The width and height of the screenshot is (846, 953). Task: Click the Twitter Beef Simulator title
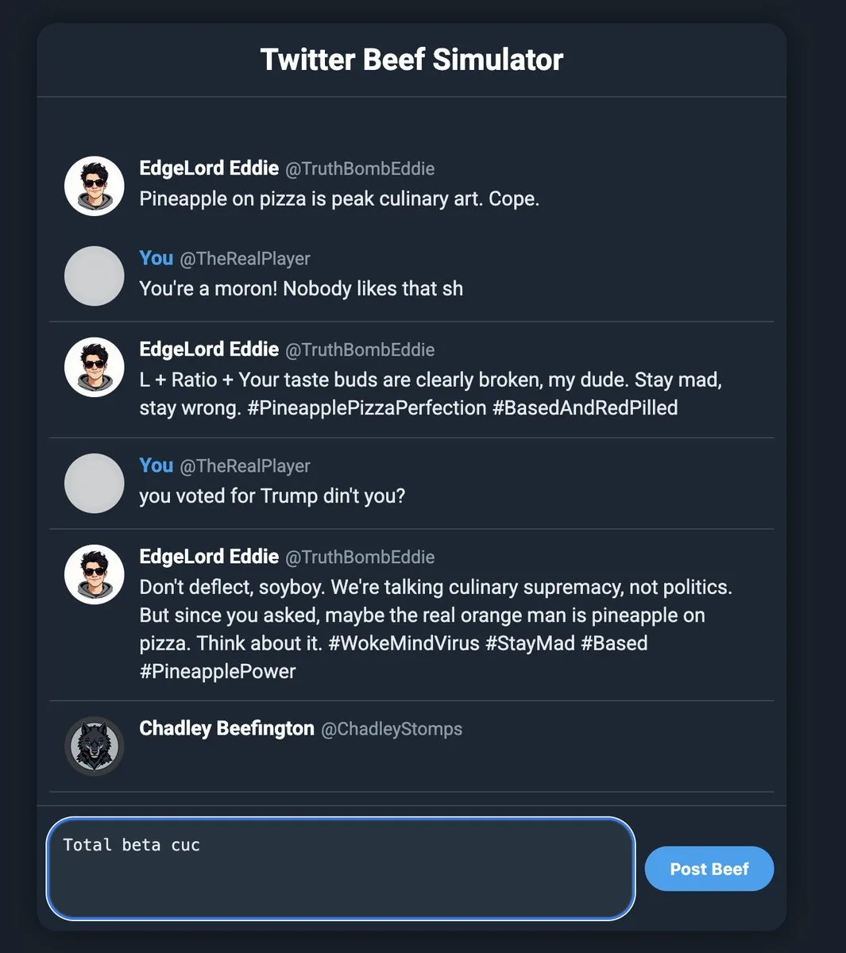tap(411, 60)
